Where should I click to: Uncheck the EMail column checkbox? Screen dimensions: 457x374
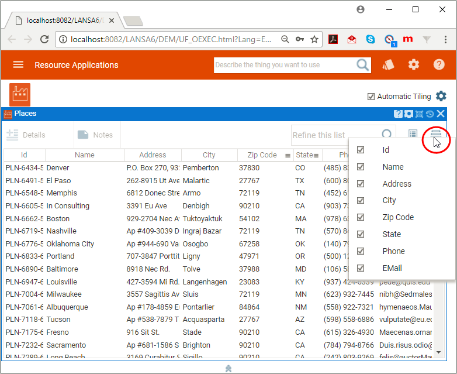pos(361,268)
